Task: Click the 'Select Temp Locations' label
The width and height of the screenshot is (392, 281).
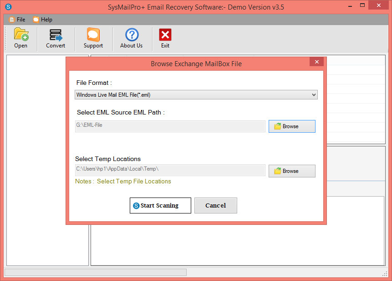Action: click(108, 159)
